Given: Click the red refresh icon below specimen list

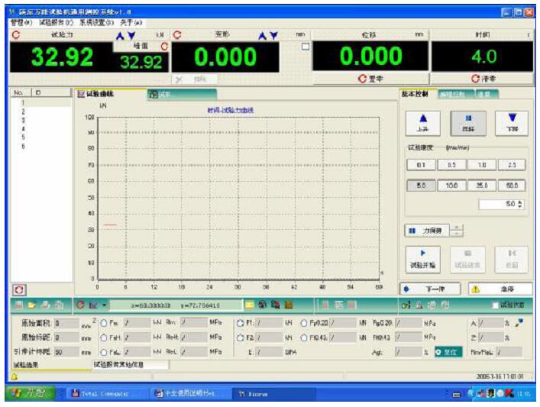Looking at the screenshot, I should [x=18, y=290].
